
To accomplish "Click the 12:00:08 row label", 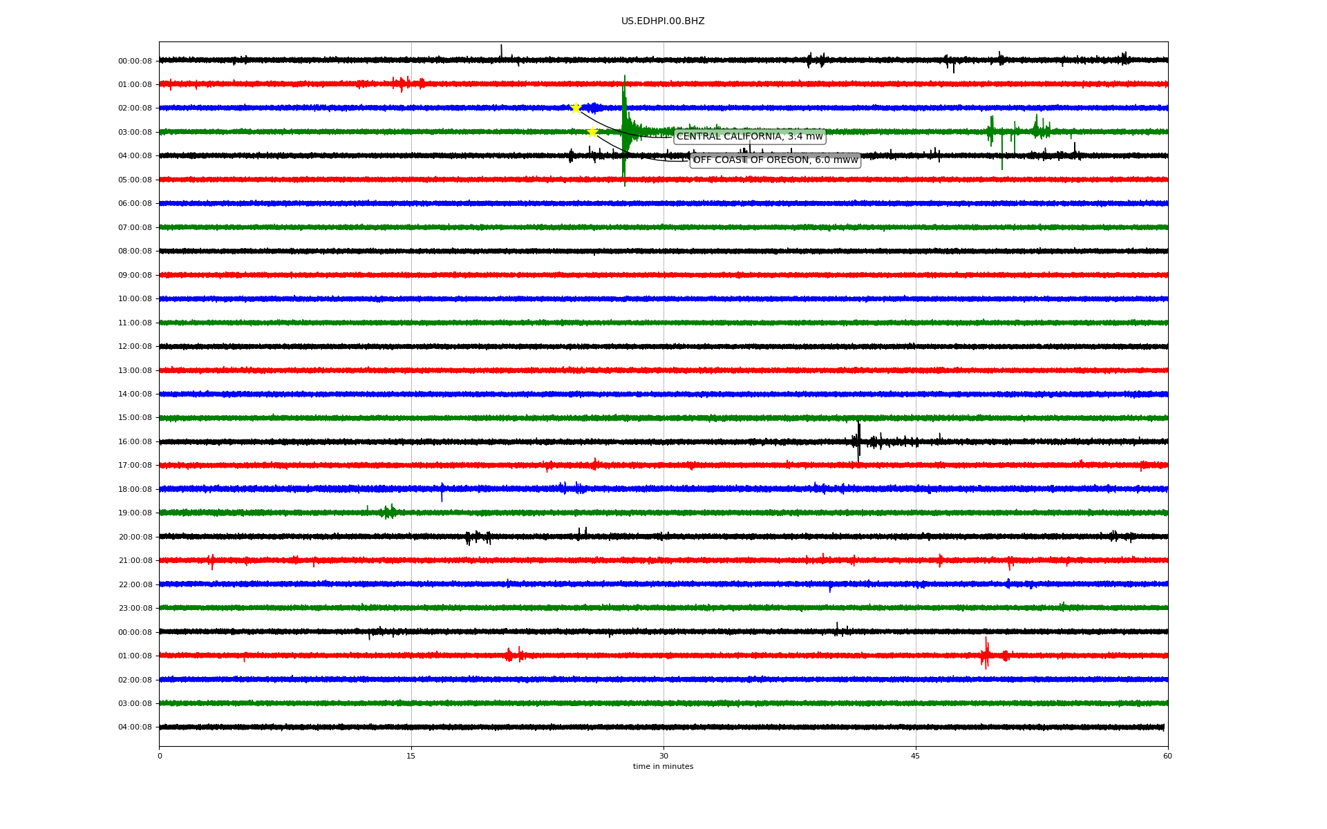I will coord(135,347).
